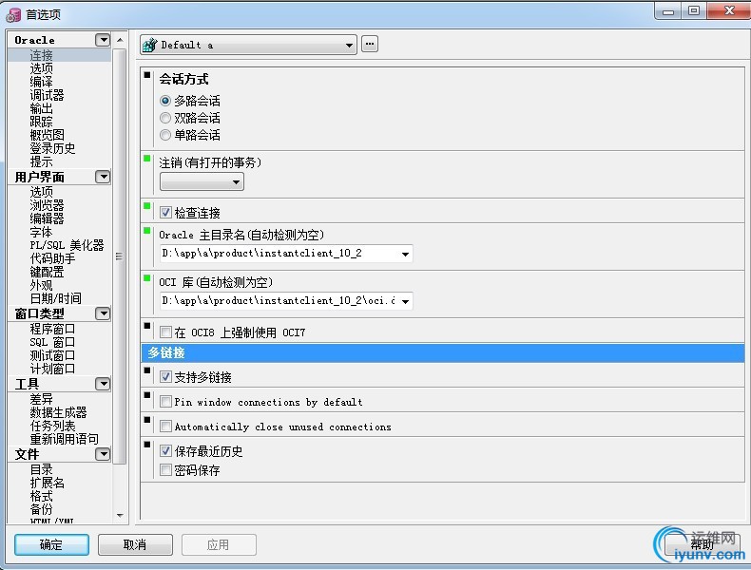Open SQL 窗口 preferences page
Screen dimensions: 751x570
click(52, 342)
